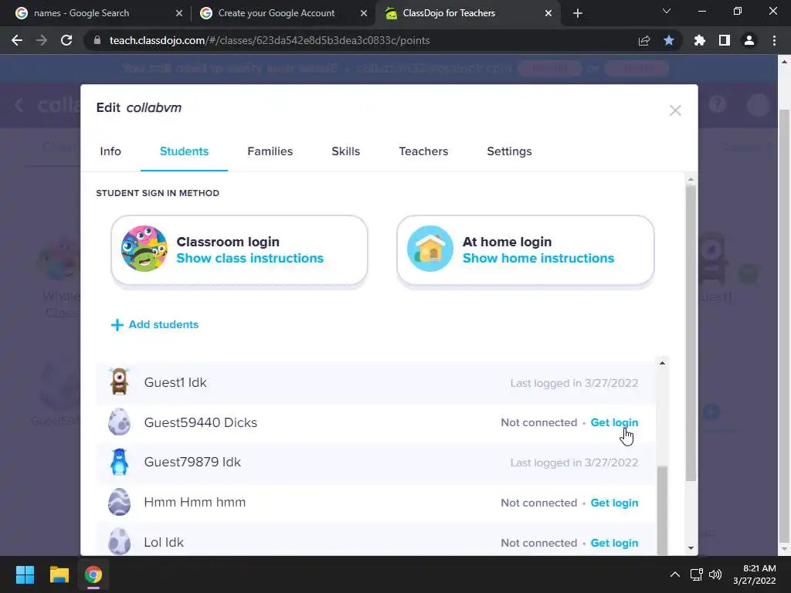Click the Classroom login monsters icon
Screen dimensions: 791x593
144,249
